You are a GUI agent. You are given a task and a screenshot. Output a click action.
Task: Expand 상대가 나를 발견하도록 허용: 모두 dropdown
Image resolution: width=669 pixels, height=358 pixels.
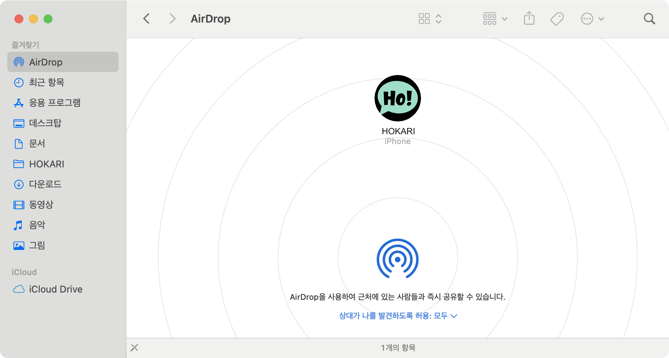click(x=398, y=316)
